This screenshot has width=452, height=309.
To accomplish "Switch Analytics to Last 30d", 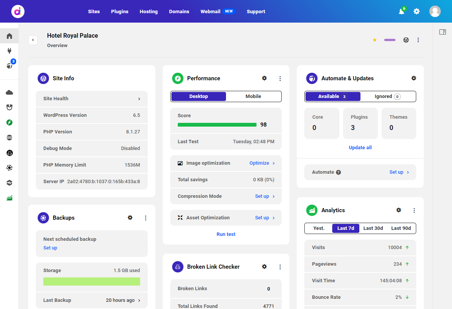I will (373, 228).
